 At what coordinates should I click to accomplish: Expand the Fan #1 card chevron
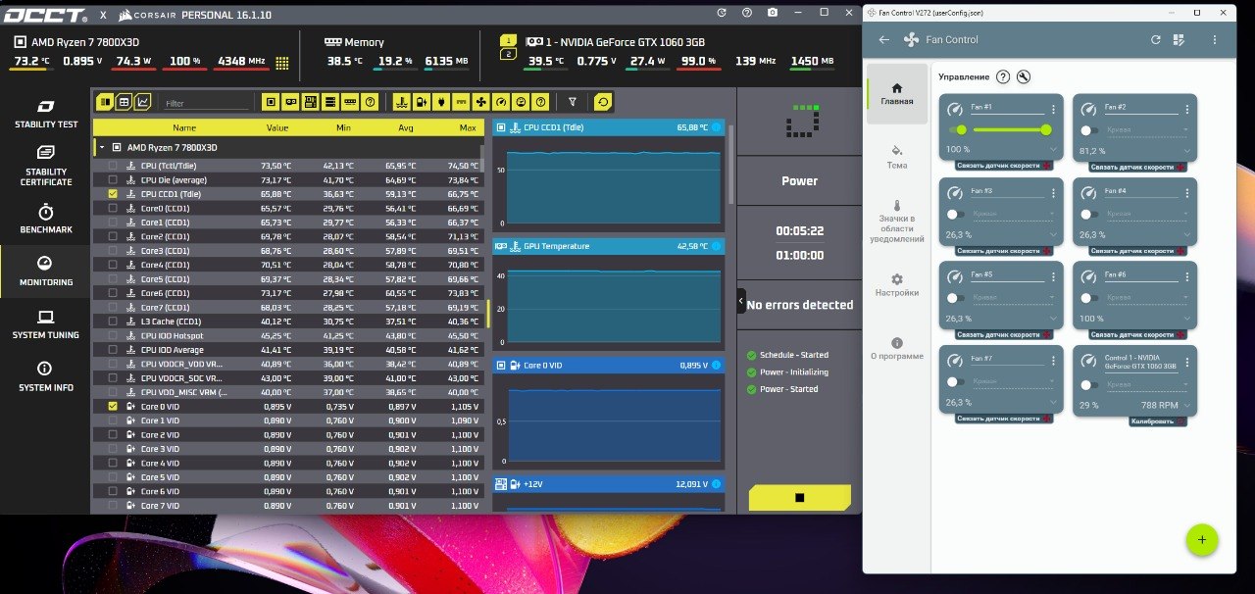1053,150
